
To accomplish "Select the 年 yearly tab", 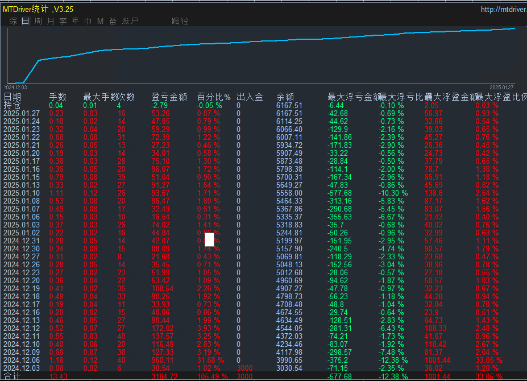I will pyautogui.click(x=75, y=21).
